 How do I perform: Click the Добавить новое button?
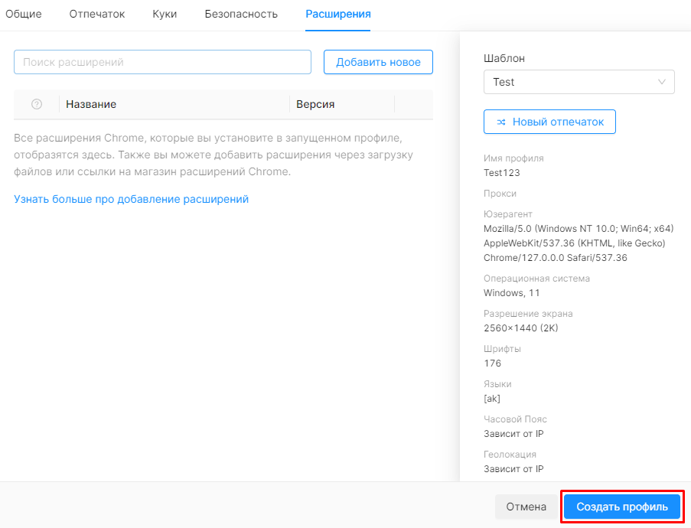point(378,62)
